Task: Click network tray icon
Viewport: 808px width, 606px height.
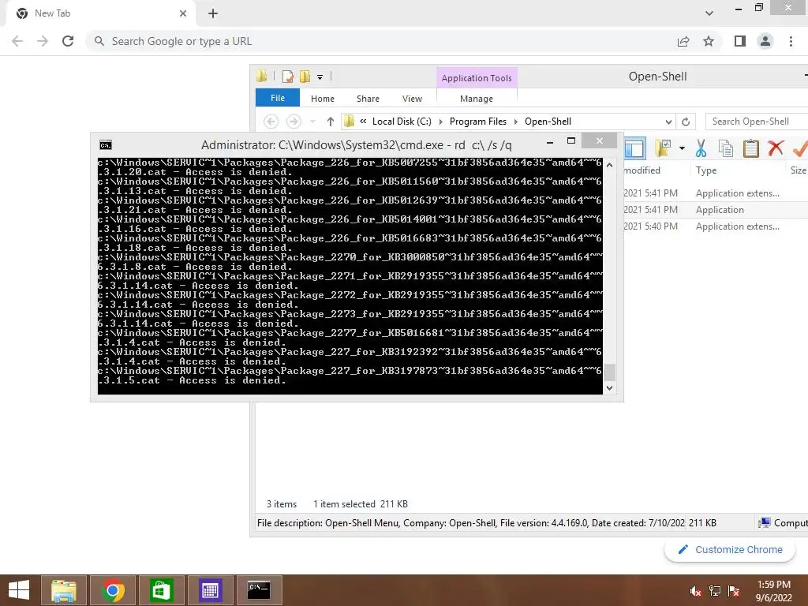Action: [715, 591]
